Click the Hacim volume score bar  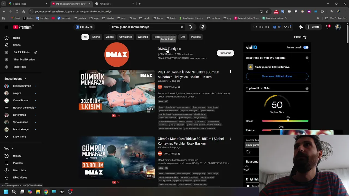285,121
